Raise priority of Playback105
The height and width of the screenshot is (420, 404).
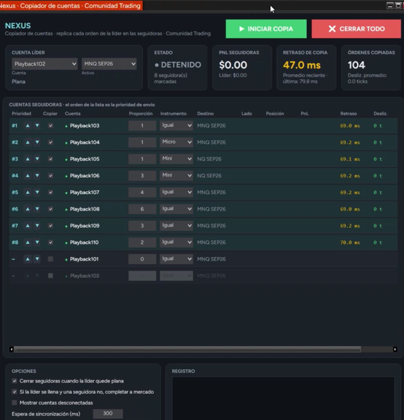click(28, 159)
